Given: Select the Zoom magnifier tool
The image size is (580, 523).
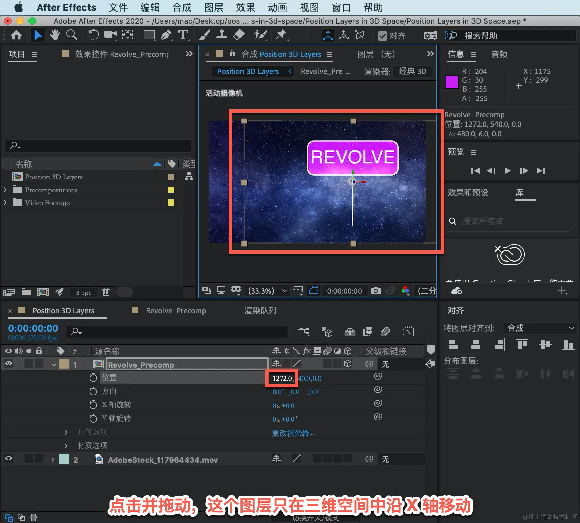Looking at the screenshot, I should pyautogui.click(x=72, y=35).
